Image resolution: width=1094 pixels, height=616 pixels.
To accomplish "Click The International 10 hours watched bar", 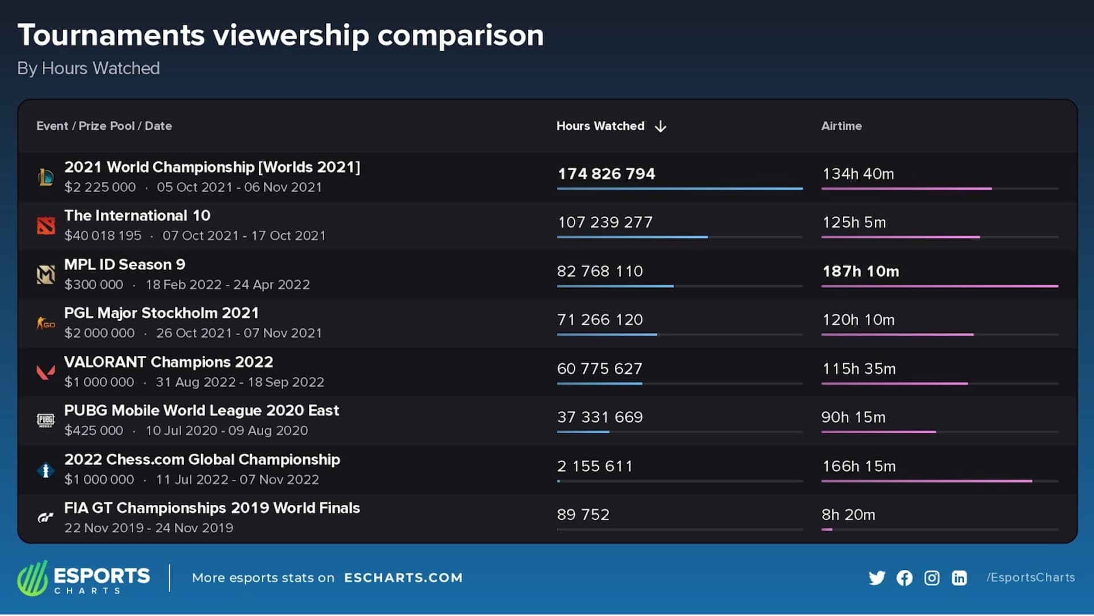I will 680,237.
